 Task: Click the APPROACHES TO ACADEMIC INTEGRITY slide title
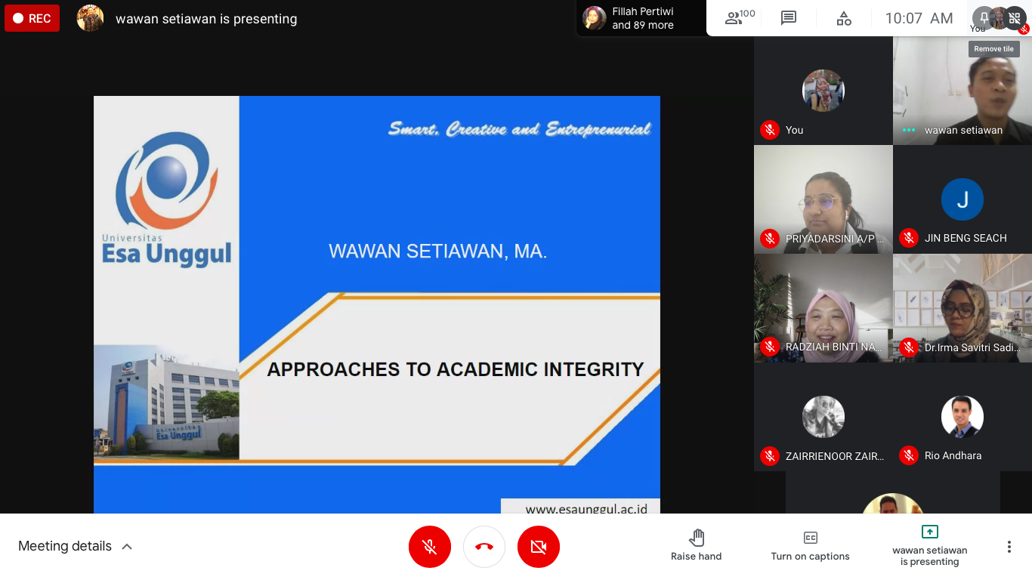tap(456, 369)
